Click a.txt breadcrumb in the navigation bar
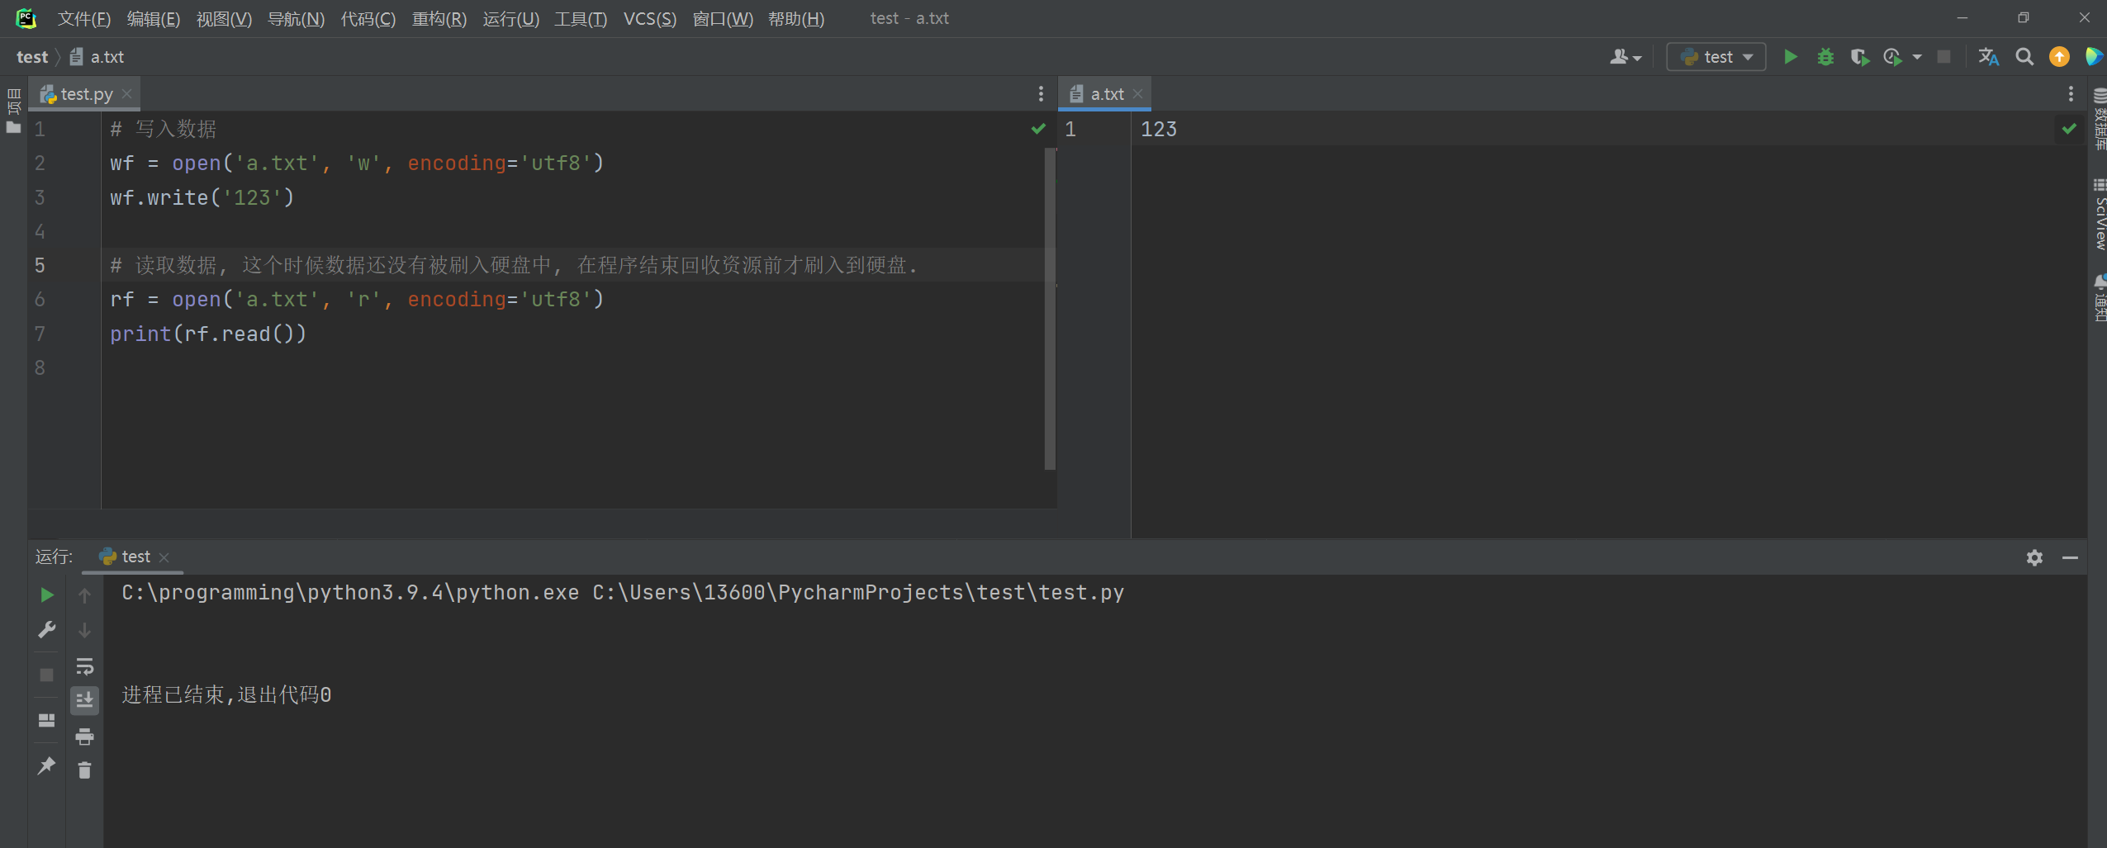This screenshot has width=2107, height=848. pyautogui.click(x=97, y=57)
